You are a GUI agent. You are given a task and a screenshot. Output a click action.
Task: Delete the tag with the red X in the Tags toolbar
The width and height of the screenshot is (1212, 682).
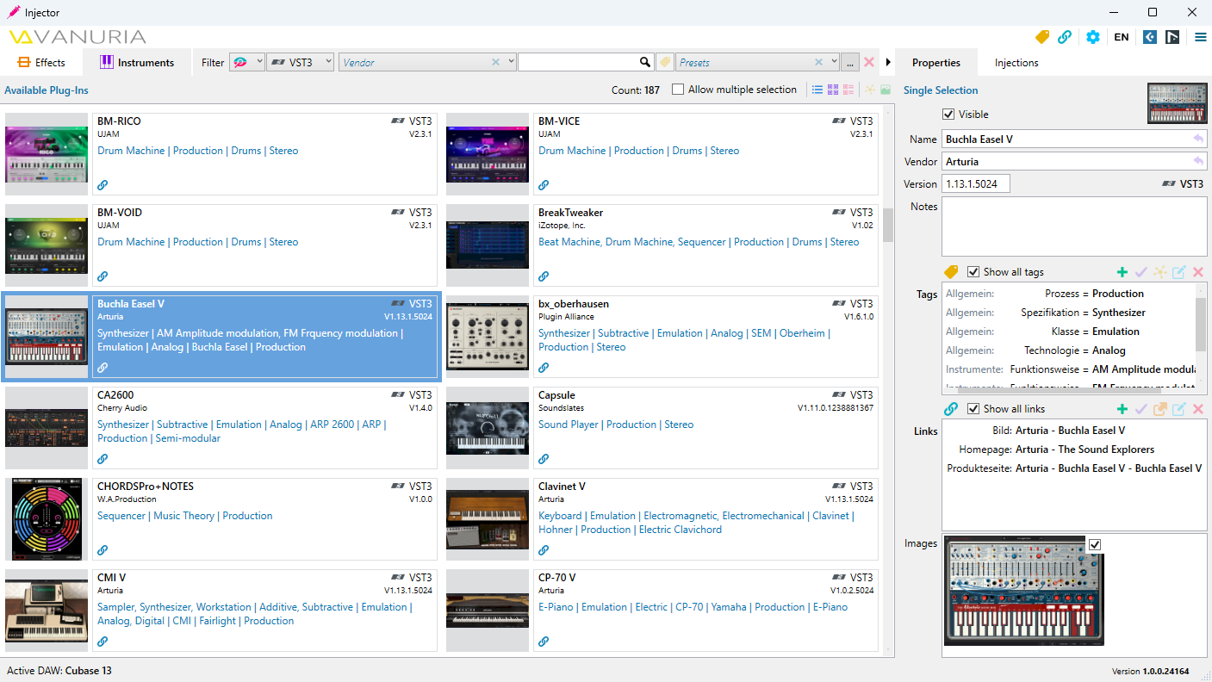(x=1197, y=272)
